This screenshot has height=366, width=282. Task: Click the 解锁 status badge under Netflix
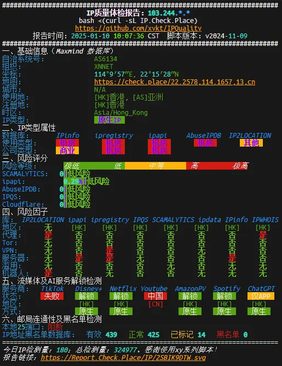click(x=121, y=296)
